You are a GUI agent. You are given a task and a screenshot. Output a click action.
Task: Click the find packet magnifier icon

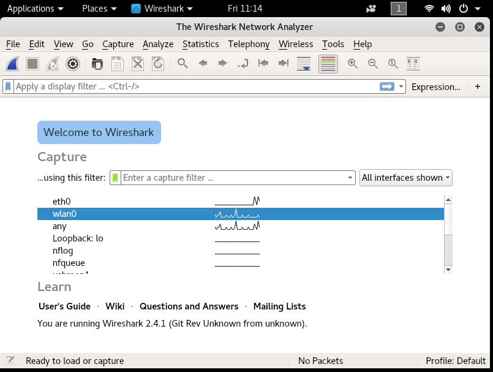tap(183, 64)
